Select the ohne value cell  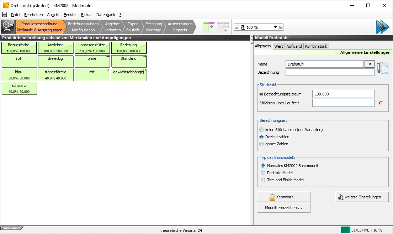pos(92,61)
